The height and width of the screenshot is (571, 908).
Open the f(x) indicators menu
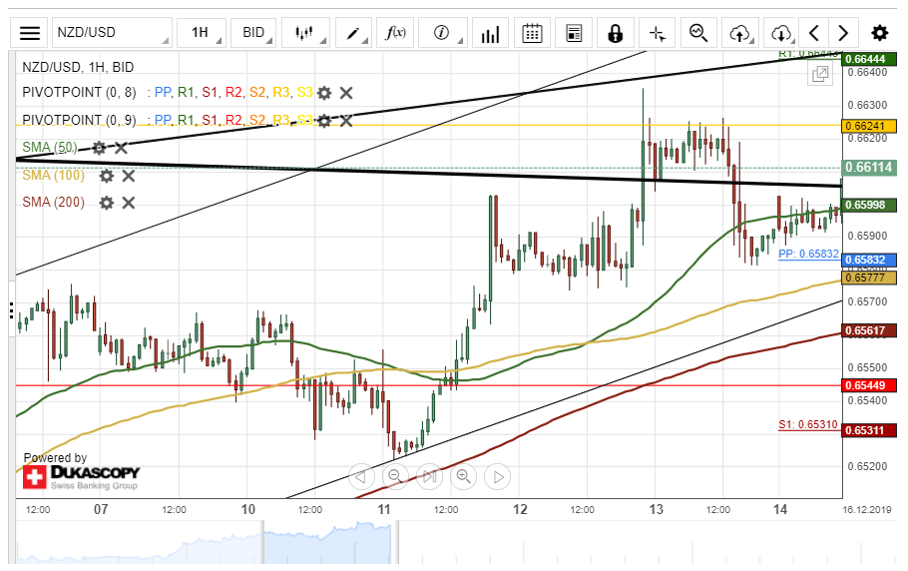pyautogui.click(x=395, y=32)
